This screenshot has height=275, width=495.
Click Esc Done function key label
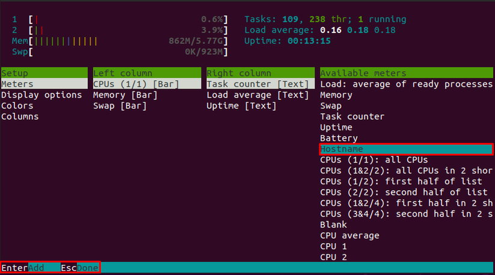tap(79, 268)
